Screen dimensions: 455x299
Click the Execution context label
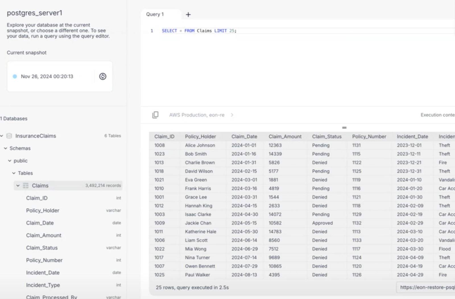click(438, 115)
